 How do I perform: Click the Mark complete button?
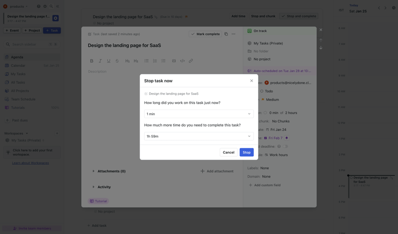(x=205, y=34)
